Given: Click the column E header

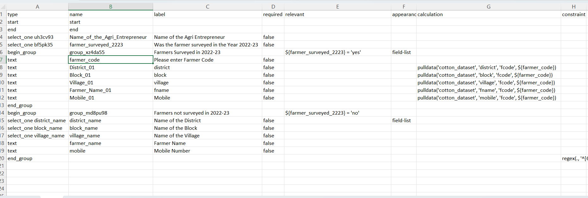Looking at the screenshot, I should pos(337,7).
